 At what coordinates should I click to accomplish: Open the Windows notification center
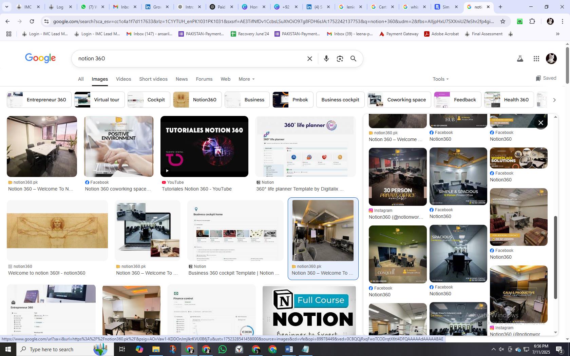560,349
